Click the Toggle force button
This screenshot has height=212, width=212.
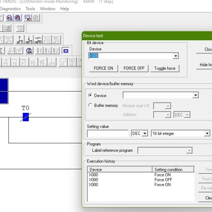tap(165, 68)
